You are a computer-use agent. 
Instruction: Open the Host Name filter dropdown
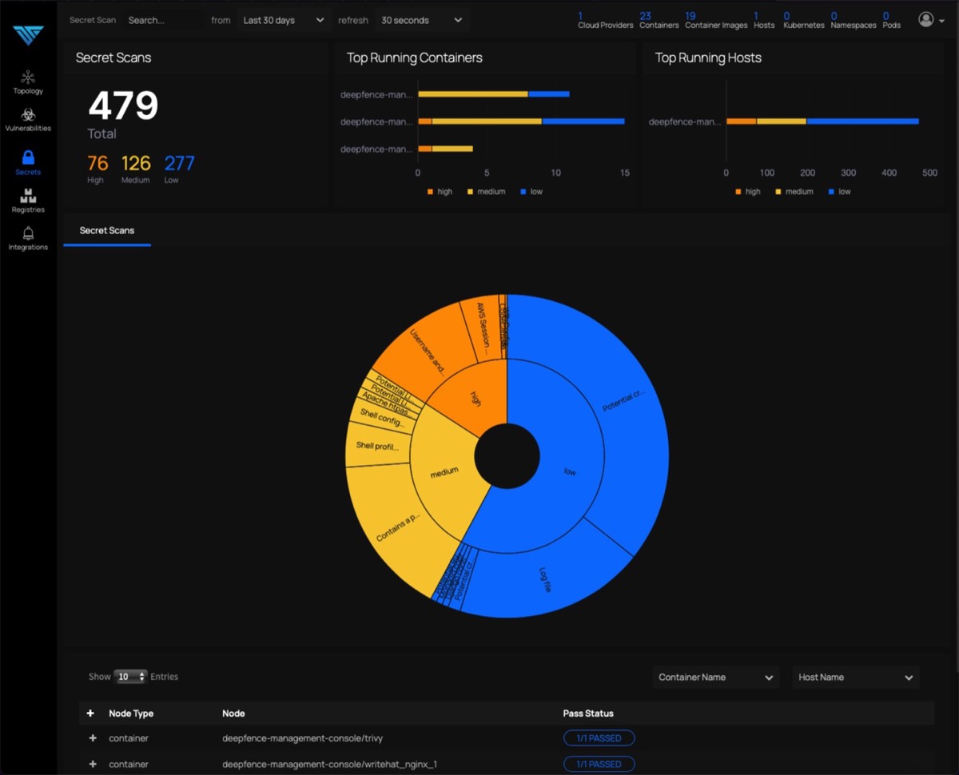(855, 678)
